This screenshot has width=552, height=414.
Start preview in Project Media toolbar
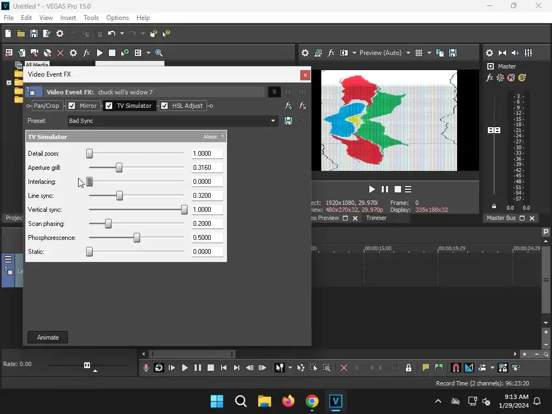pyautogui.click(x=100, y=53)
